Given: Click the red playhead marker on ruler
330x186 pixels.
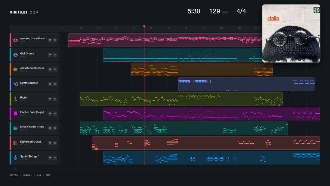Looking at the screenshot, I should pyautogui.click(x=144, y=26).
